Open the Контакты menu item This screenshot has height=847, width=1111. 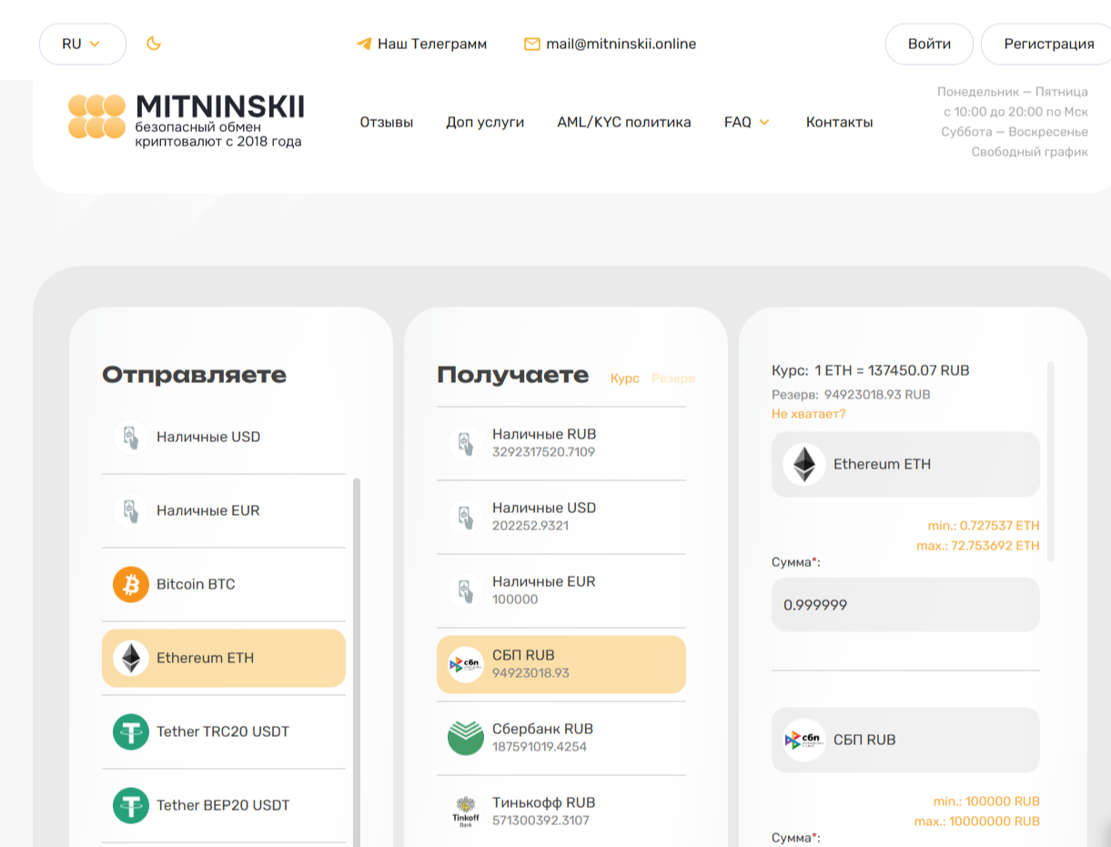(x=840, y=122)
